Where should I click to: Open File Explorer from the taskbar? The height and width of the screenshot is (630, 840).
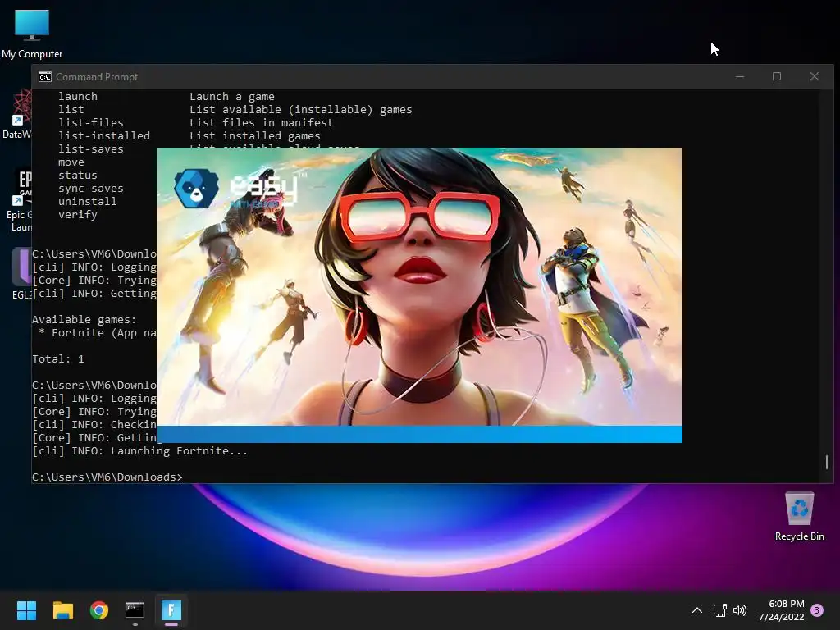[62, 610]
